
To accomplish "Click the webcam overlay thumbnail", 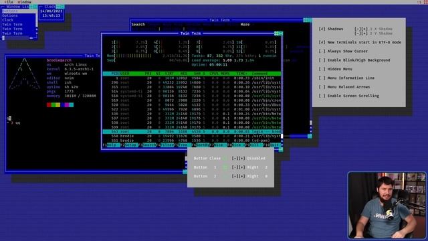I will coord(387,206).
